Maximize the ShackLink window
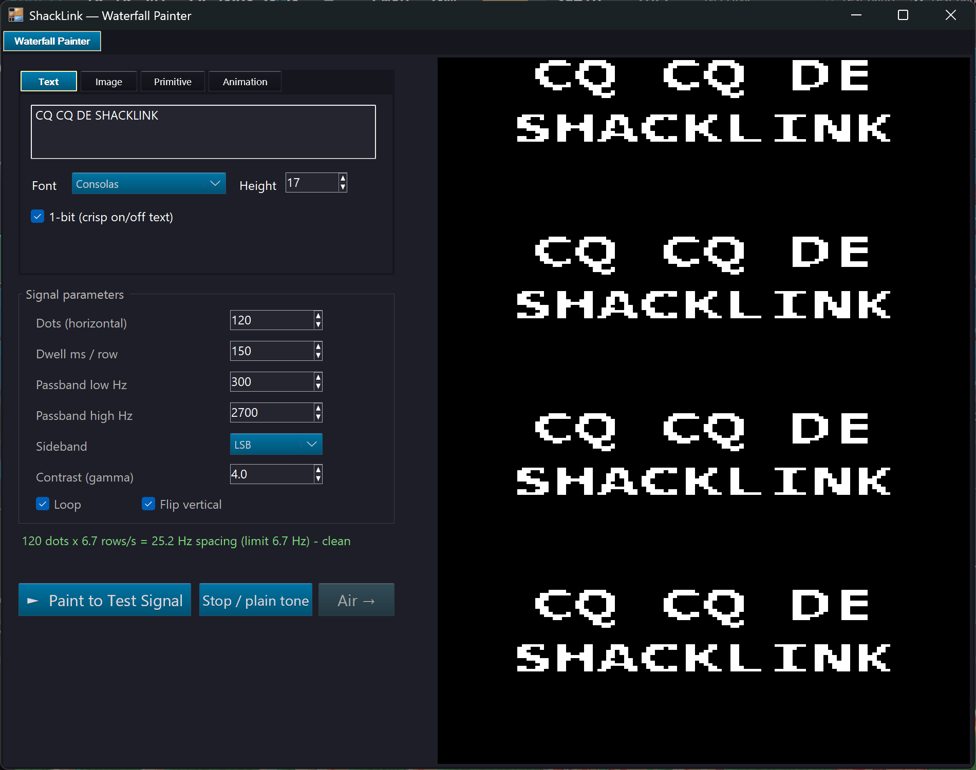 pos(903,15)
